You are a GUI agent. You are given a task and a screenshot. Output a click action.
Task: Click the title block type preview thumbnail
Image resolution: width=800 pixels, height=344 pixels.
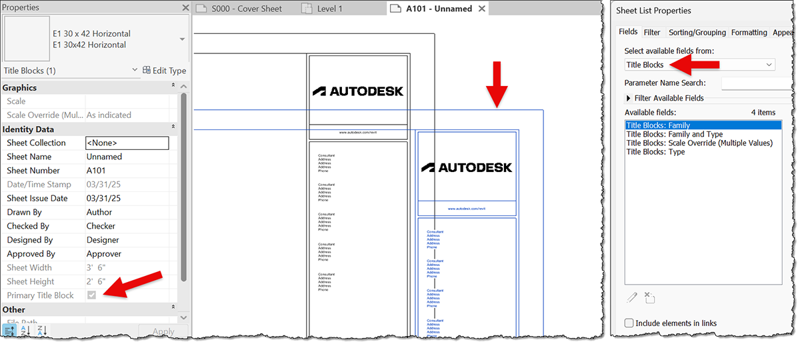[26, 39]
